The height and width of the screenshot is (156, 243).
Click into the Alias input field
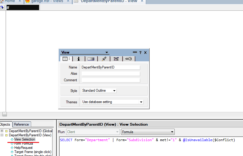(x=110, y=74)
